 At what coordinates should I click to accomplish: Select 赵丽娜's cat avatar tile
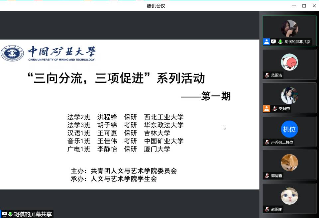289,196
